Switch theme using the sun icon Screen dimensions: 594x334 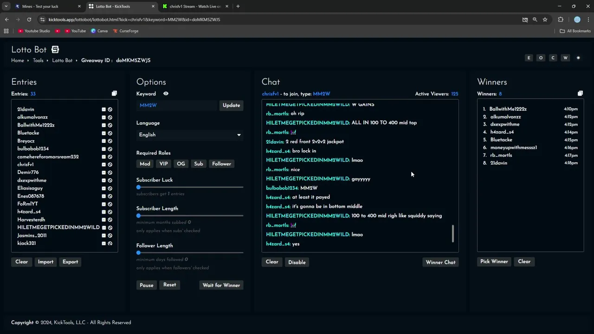(x=578, y=58)
